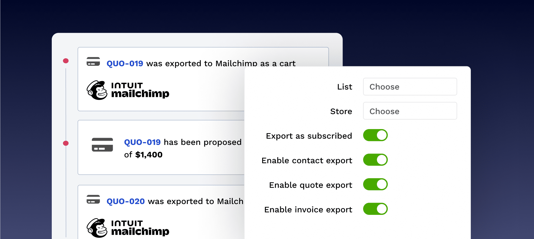This screenshot has width=534, height=239.
Task: Toggle Enable invoice export switch
Action: pos(375,209)
